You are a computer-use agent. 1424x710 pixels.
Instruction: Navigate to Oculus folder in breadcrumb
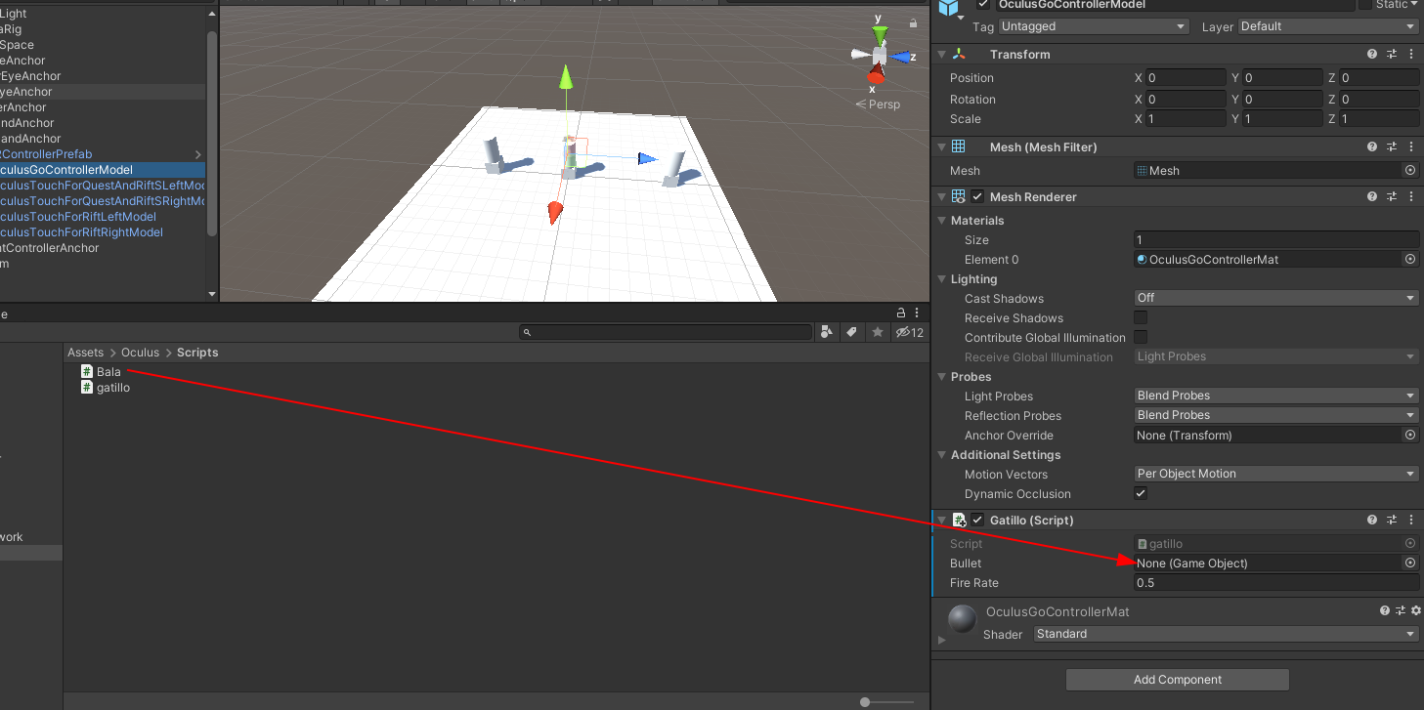click(140, 353)
